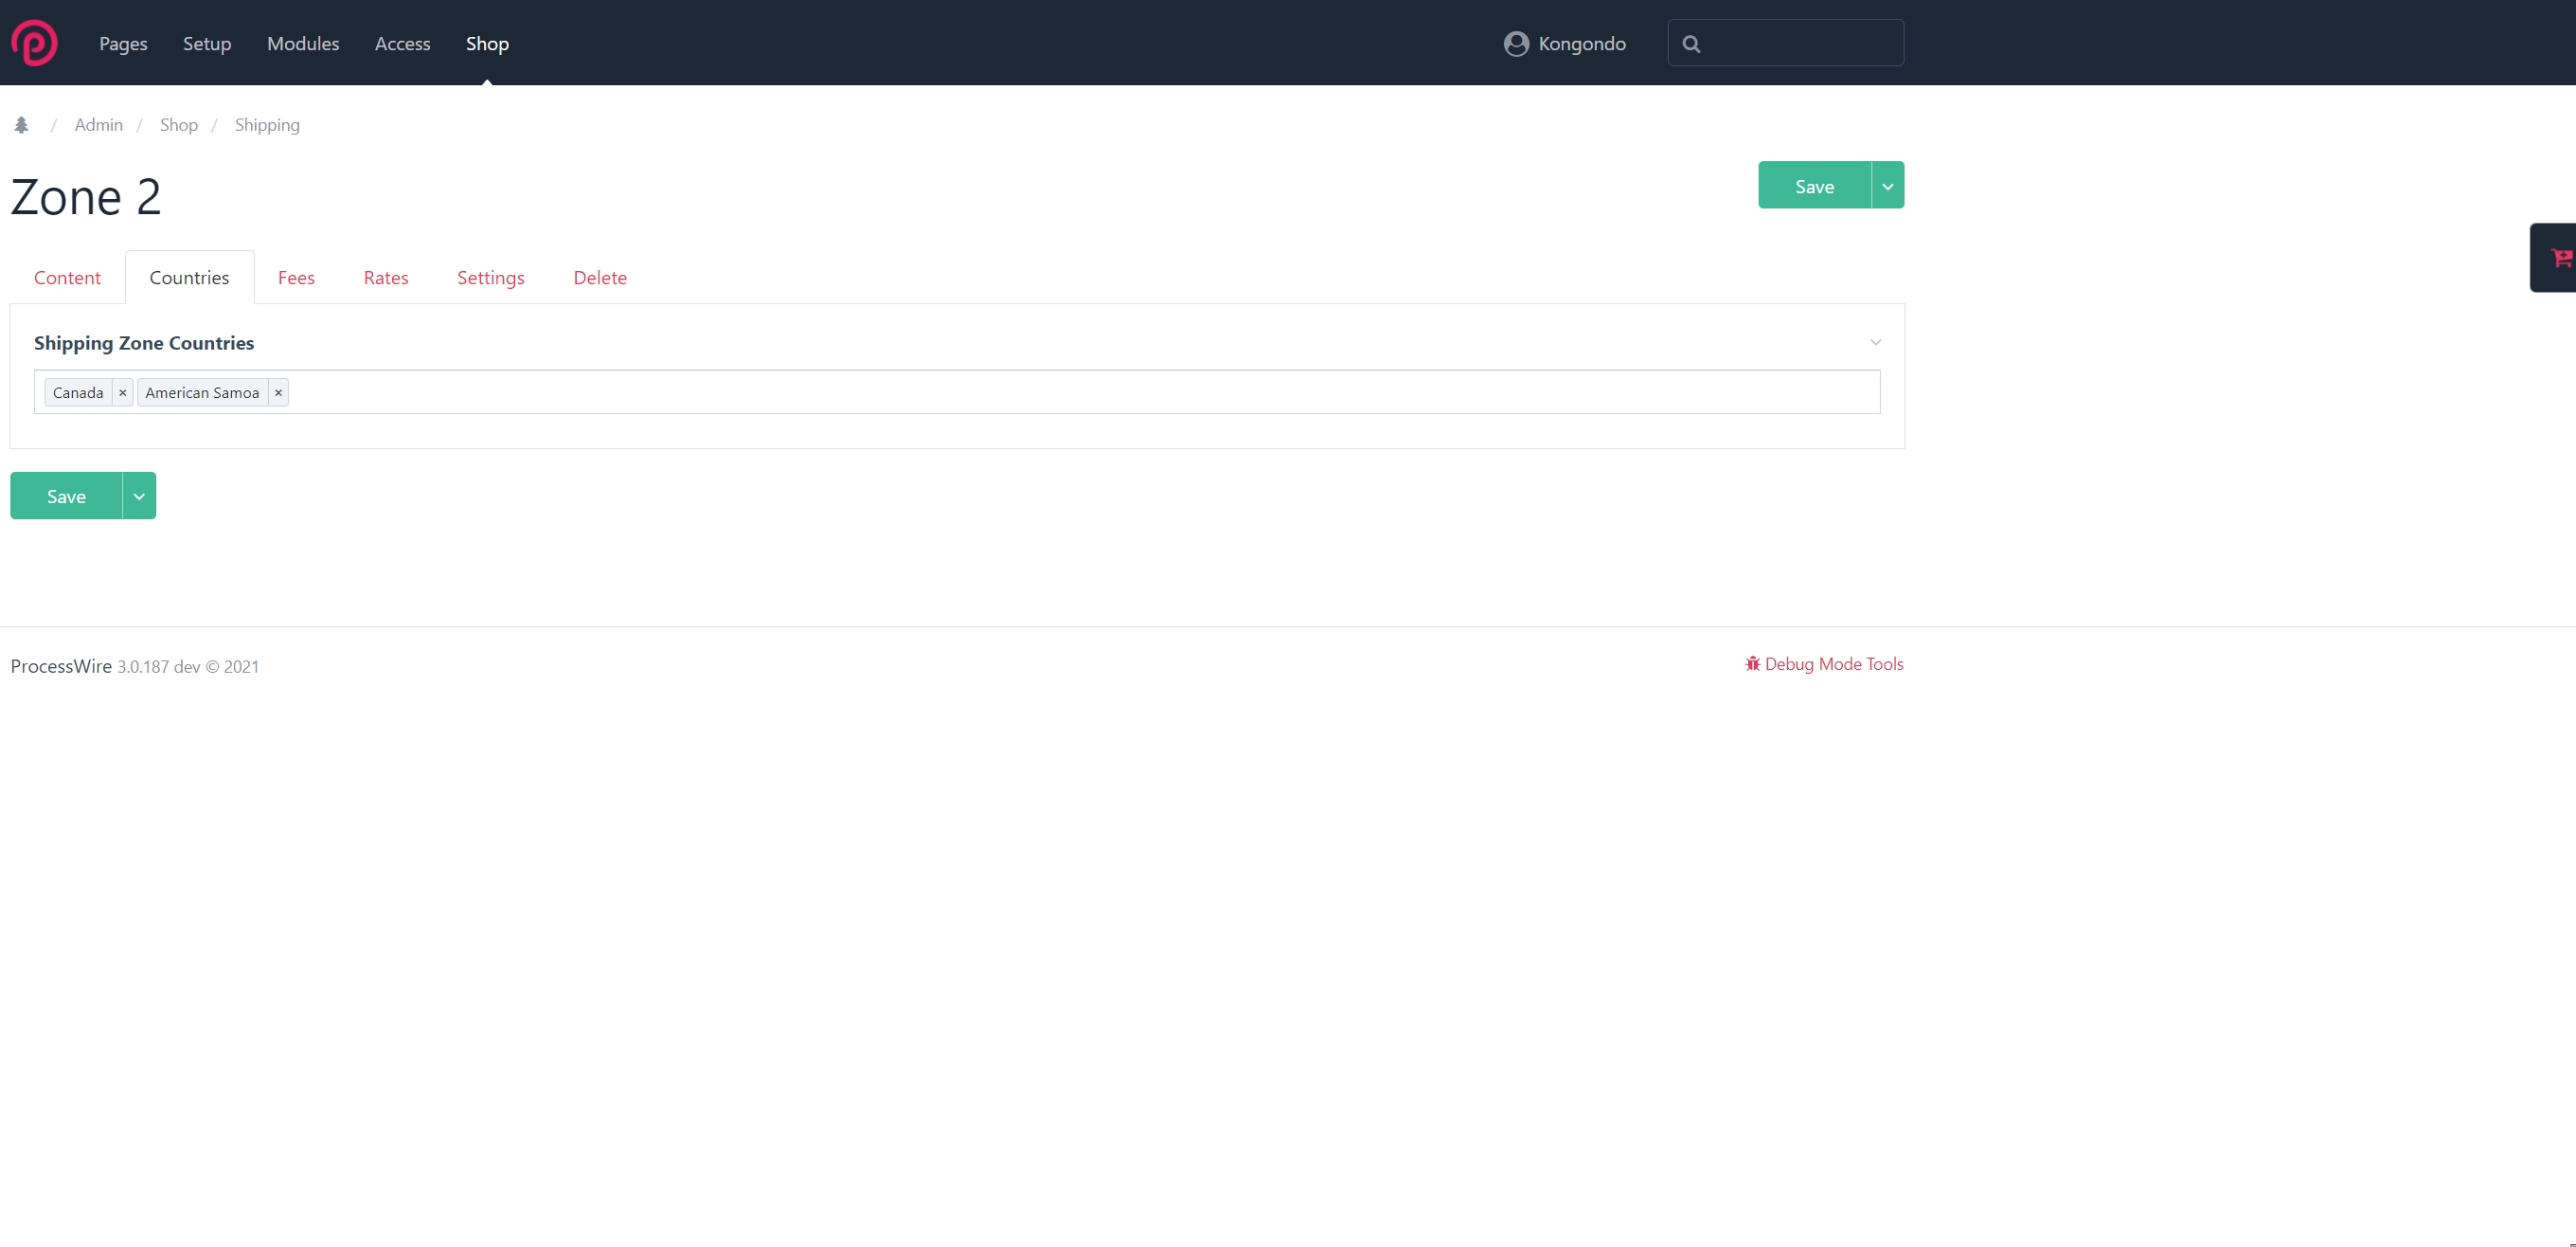The image size is (2576, 1247).
Task: Click the Kongondo username link
Action: [1582, 43]
